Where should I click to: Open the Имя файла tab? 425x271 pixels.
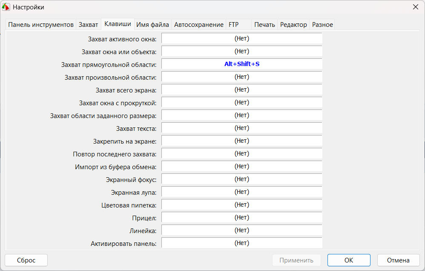pyautogui.click(x=152, y=25)
